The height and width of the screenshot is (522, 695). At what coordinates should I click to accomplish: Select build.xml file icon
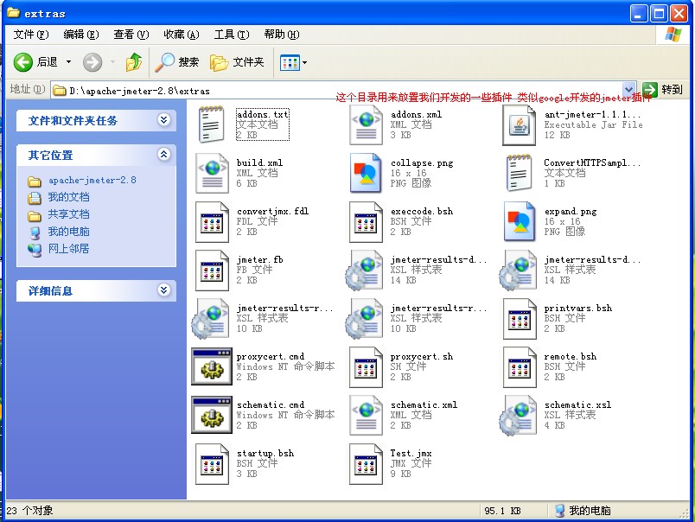tap(212, 173)
